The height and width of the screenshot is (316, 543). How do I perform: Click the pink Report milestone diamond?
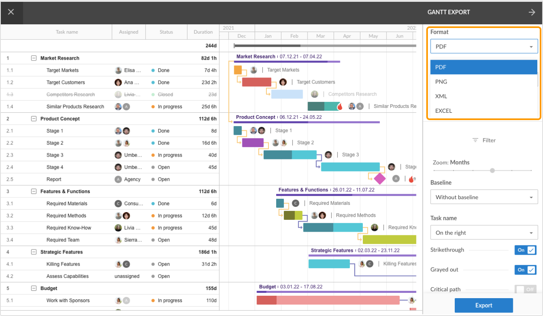(379, 178)
